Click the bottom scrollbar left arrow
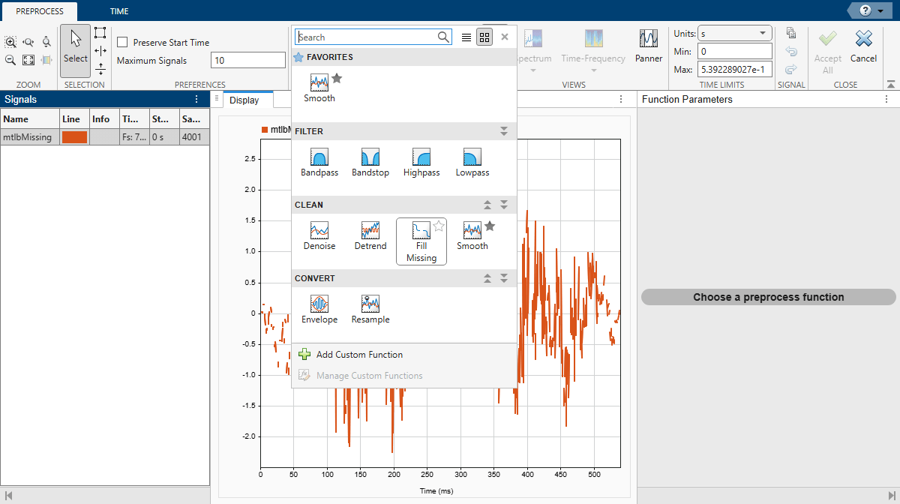This screenshot has height=504, width=900. click(10, 496)
